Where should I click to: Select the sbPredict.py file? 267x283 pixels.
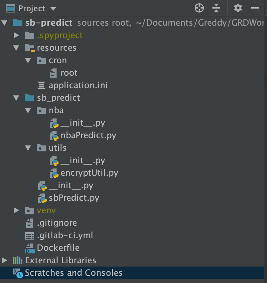click(74, 198)
